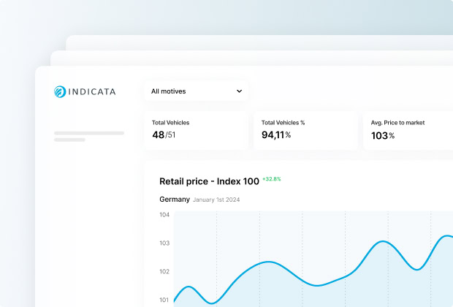Screen dimensions: 453x307
Task: Click the 104 y-axis label
Action: (x=164, y=215)
